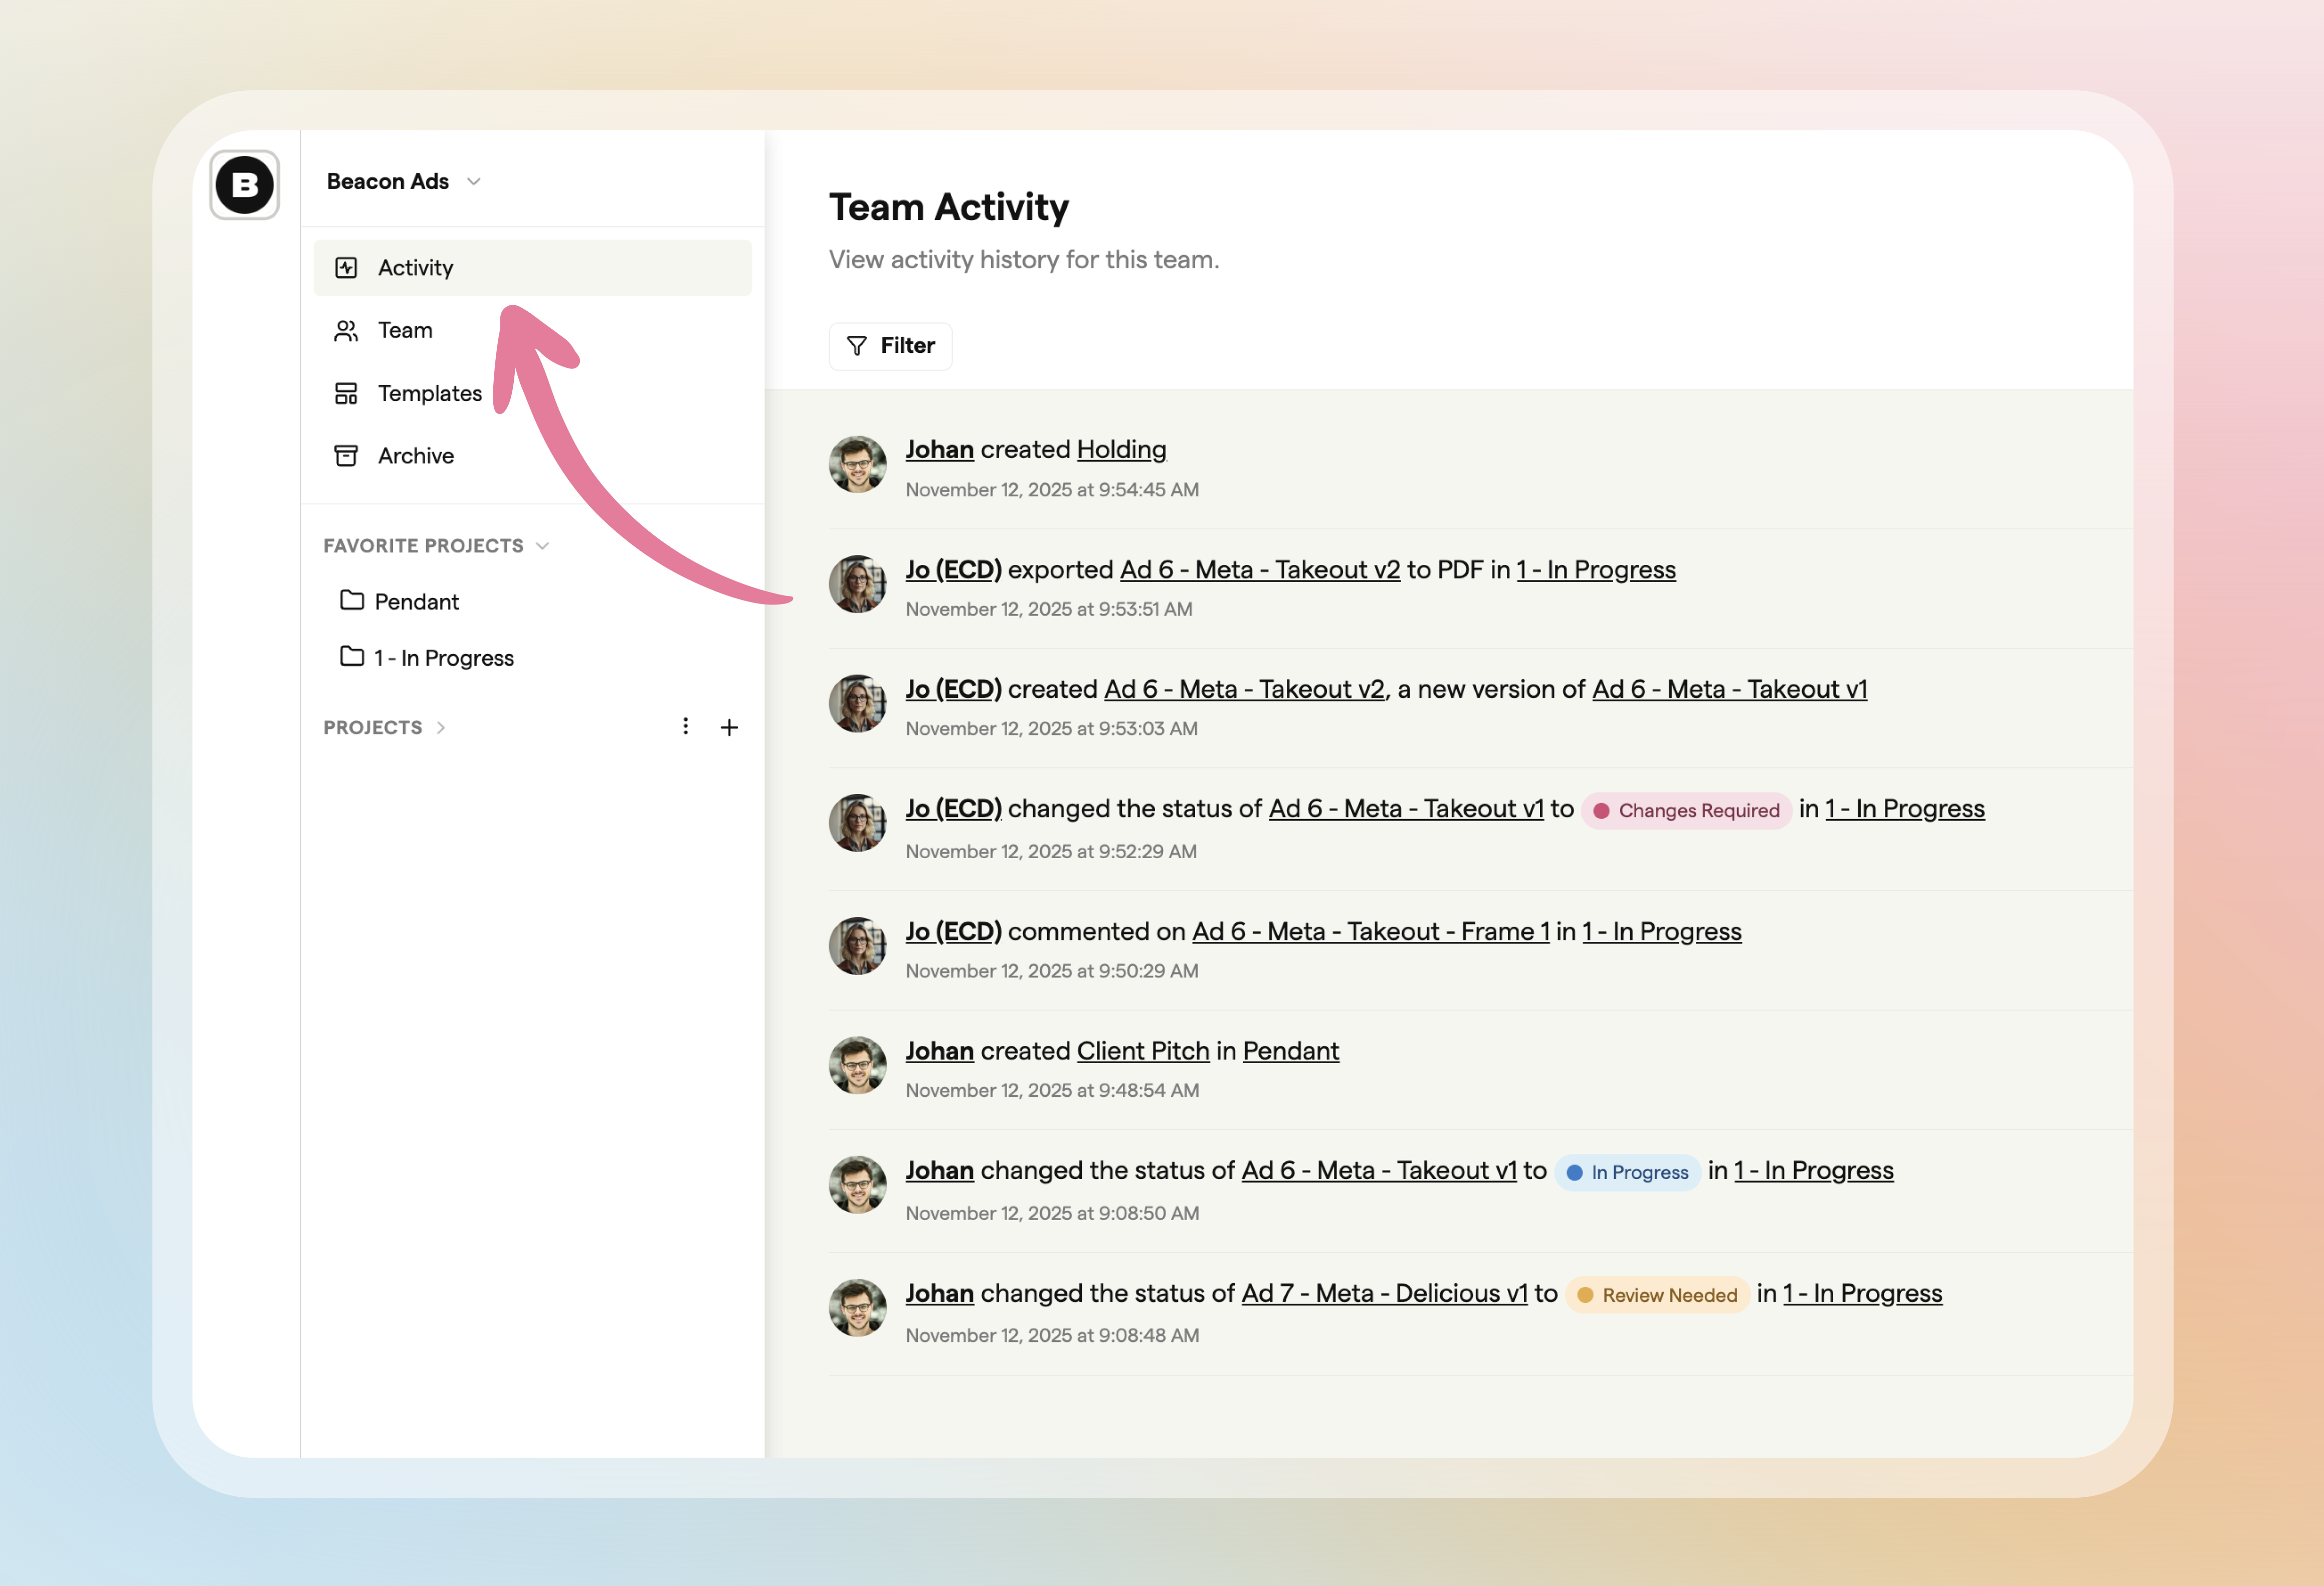2324x1586 pixels.
Task: Click the funnel icon in Filter
Action: [857, 346]
